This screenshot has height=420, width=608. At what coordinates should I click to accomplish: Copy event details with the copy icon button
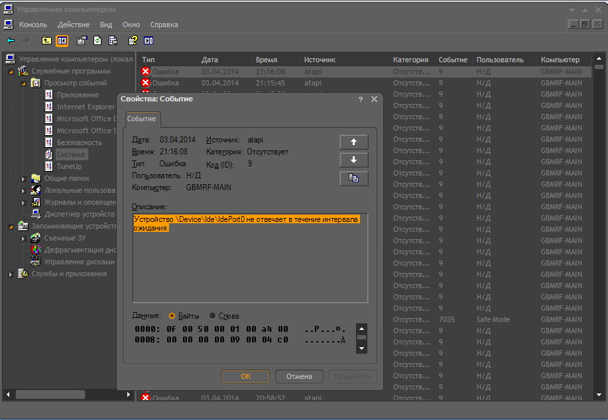(x=353, y=178)
